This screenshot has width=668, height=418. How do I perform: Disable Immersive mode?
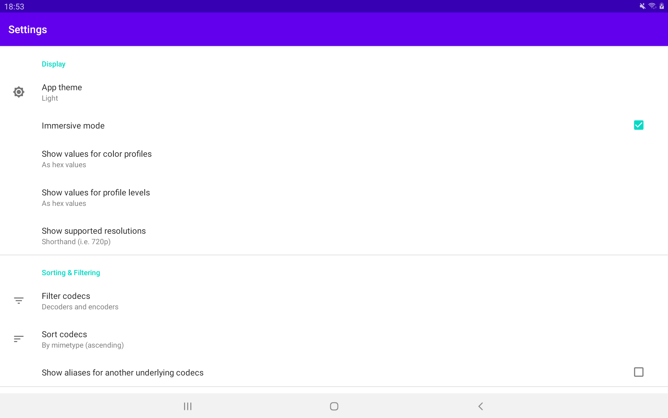pyautogui.click(x=638, y=125)
